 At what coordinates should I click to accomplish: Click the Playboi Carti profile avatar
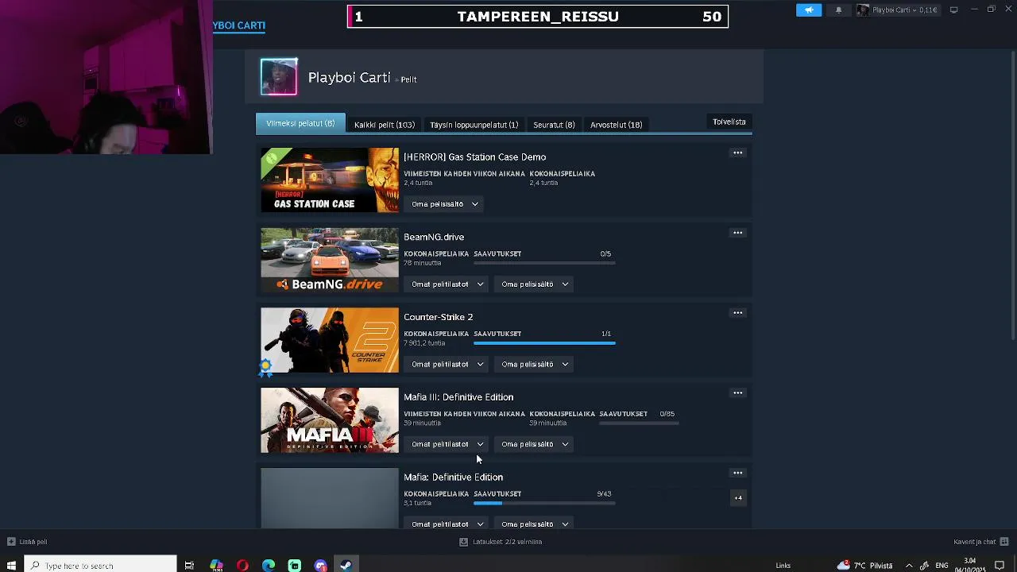pos(279,77)
